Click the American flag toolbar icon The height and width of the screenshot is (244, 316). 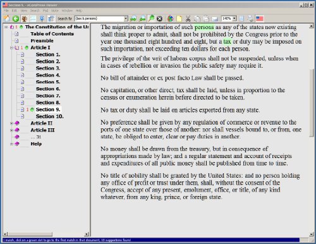click(260, 18)
